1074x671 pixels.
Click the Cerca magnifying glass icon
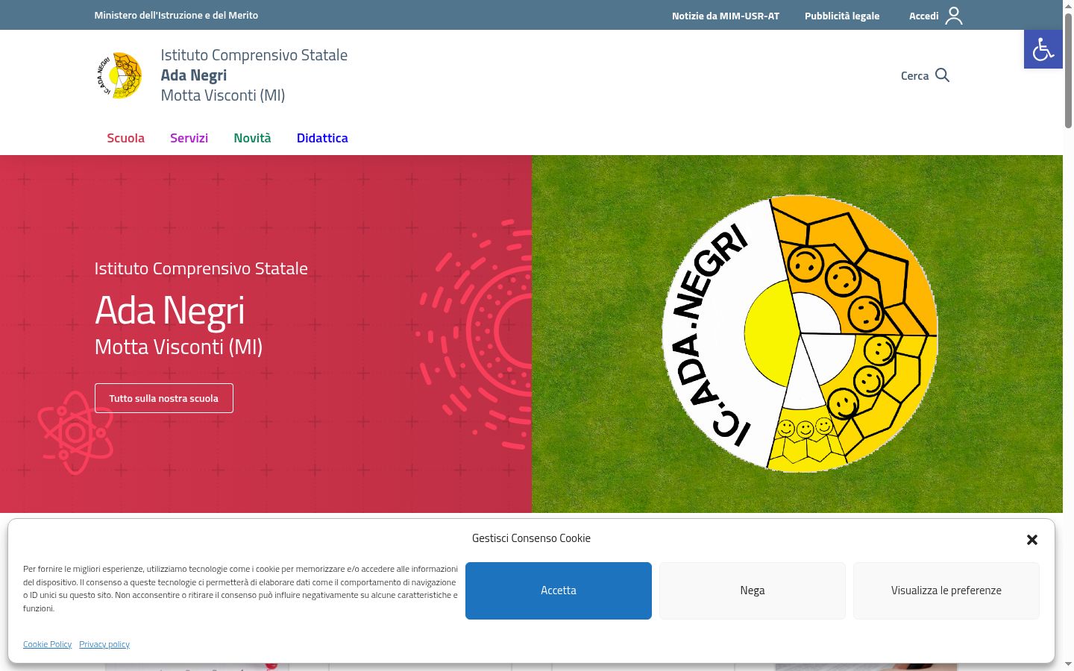click(x=942, y=75)
